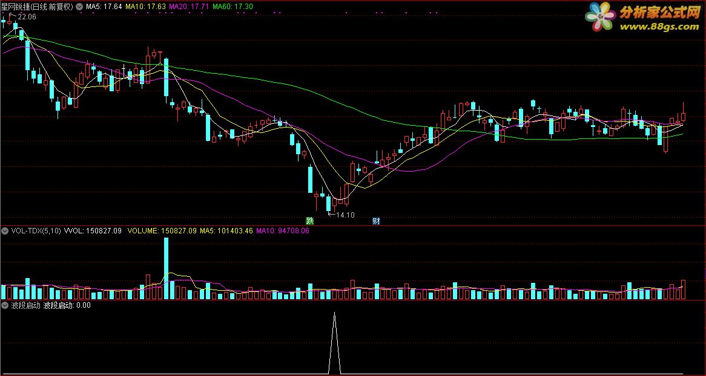The width and height of the screenshot is (706, 376).
Task: Click the blue 财 financial event marker
Action: [x=376, y=221]
